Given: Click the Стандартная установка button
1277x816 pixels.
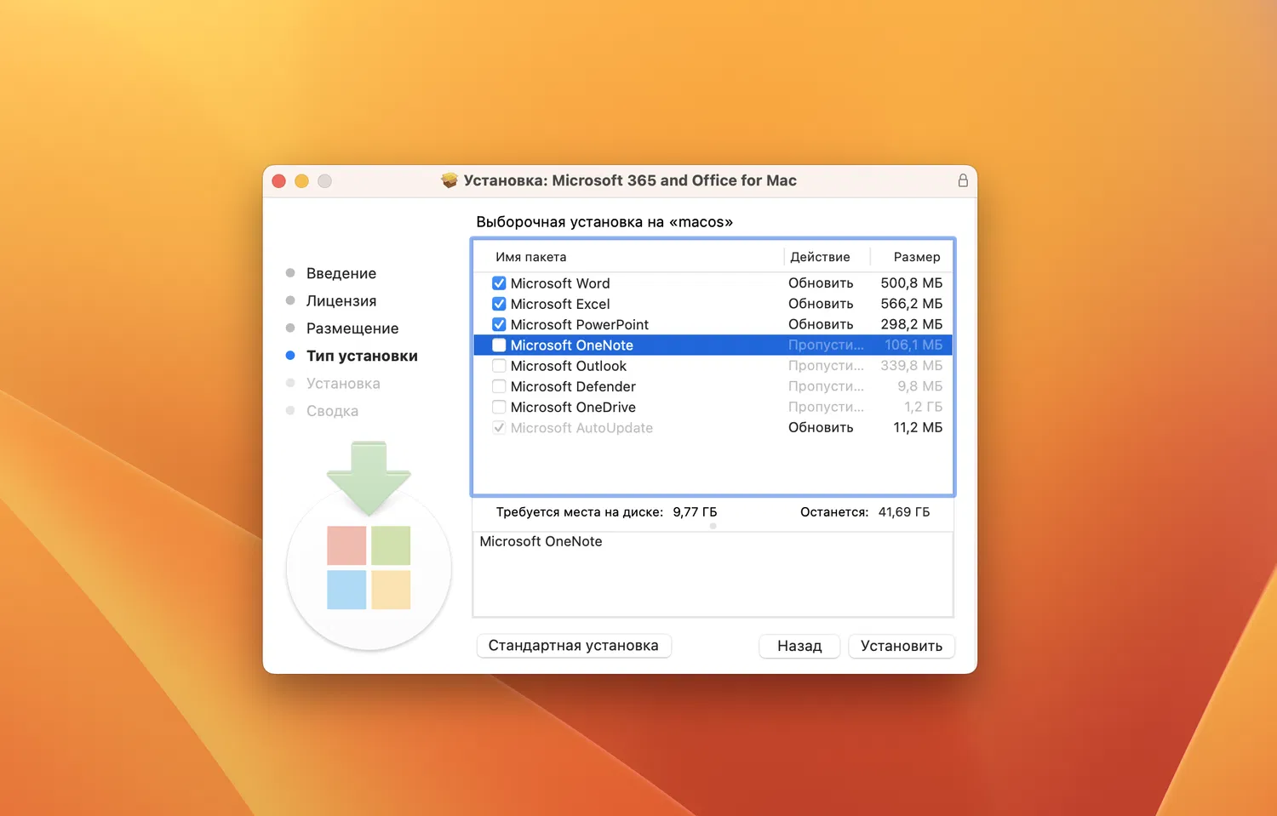Looking at the screenshot, I should tap(574, 646).
